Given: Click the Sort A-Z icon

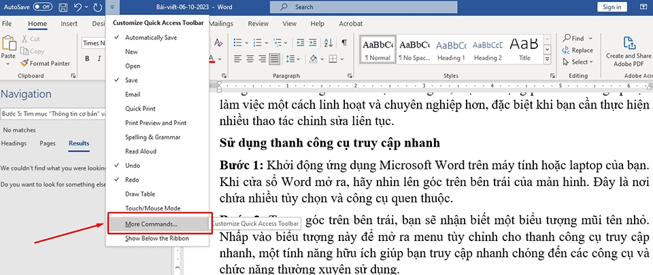Looking at the screenshot, I should pos(328,42).
